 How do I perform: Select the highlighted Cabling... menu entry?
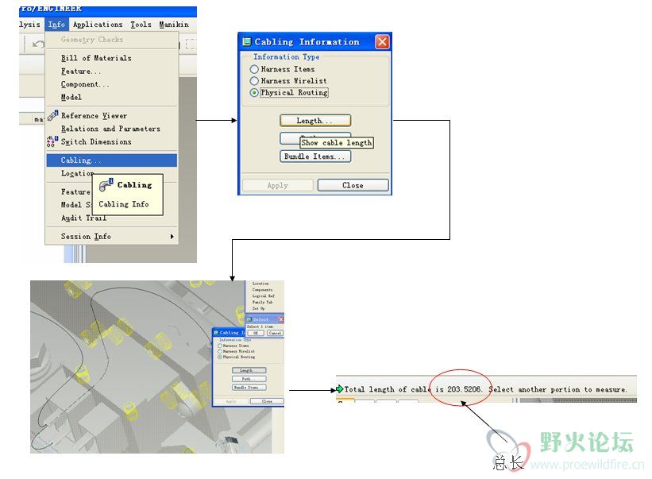[x=111, y=160]
